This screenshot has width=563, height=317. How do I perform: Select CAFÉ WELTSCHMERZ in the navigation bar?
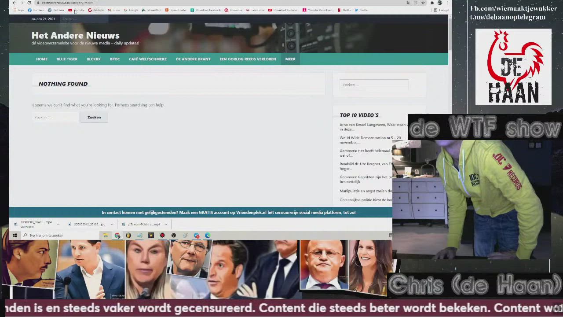pyautogui.click(x=148, y=59)
